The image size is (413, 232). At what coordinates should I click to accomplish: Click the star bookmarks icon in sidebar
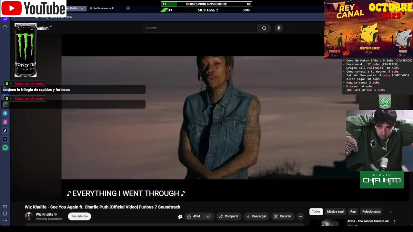point(5,27)
